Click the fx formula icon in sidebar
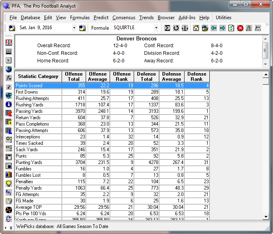 tap(9, 78)
